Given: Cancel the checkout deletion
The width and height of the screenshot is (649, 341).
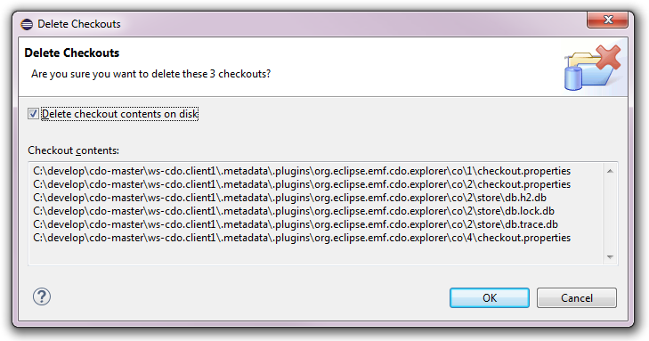Looking at the screenshot, I should tap(577, 298).
